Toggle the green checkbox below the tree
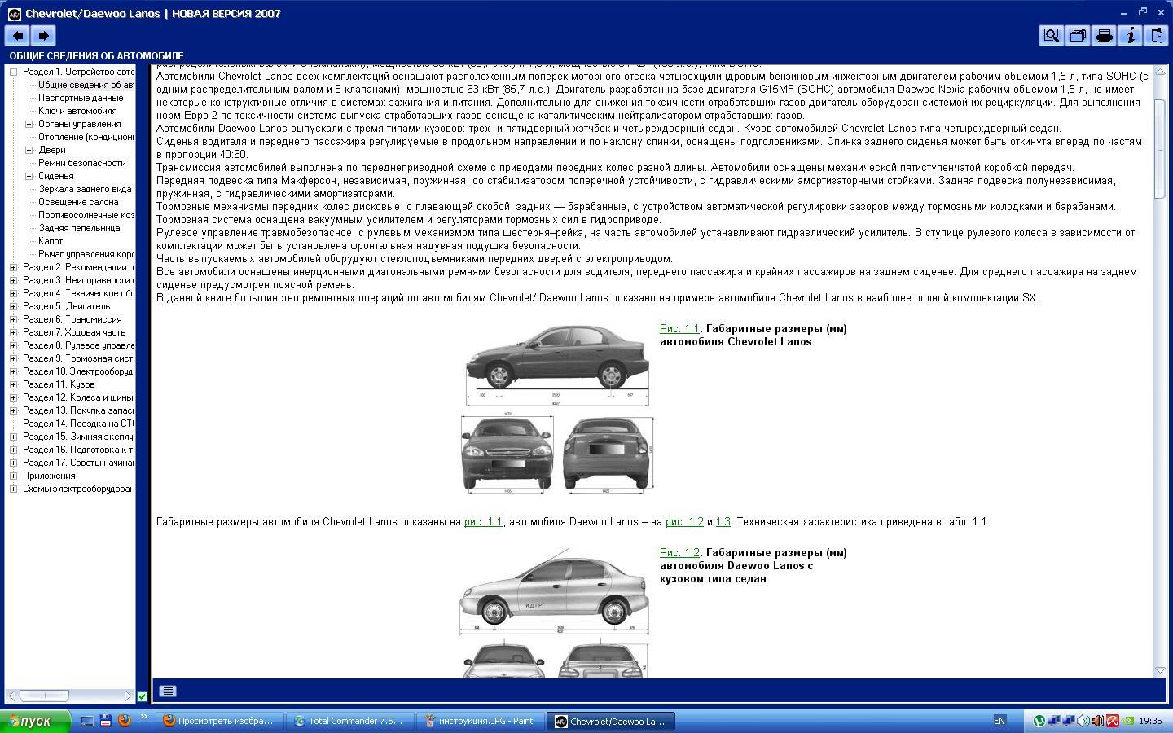 [143, 696]
